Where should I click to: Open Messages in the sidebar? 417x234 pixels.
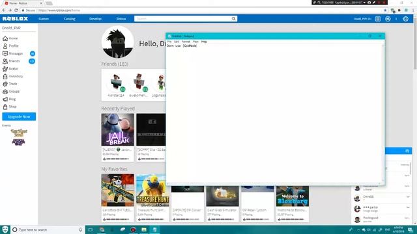(x=13, y=53)
